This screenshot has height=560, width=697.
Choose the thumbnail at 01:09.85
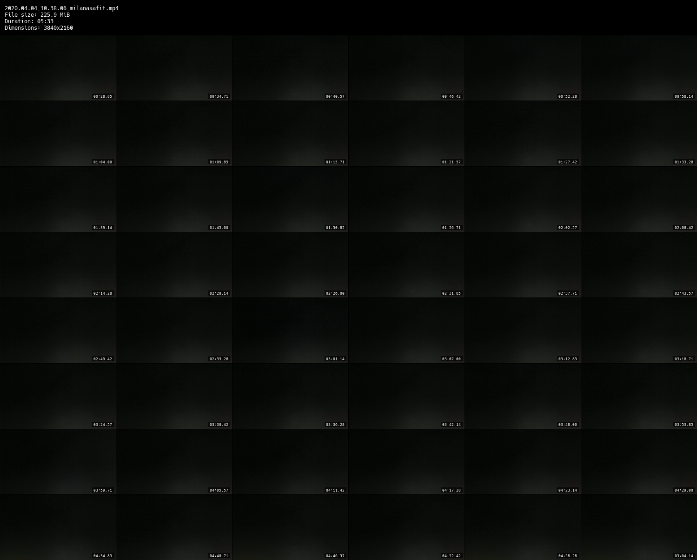point(174,134)
